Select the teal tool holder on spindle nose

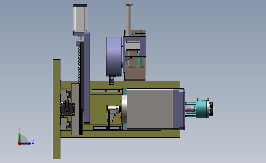(201, 109)
